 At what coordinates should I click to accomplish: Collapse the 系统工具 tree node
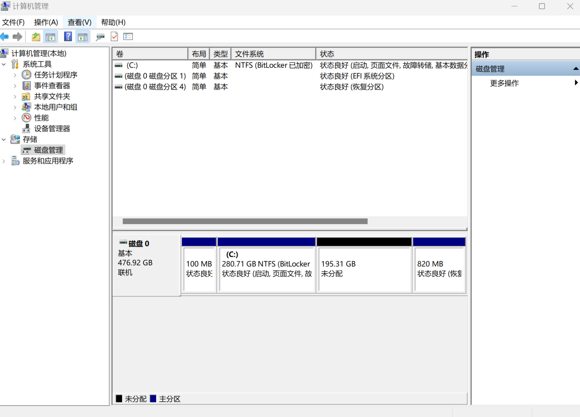[4, 64]
